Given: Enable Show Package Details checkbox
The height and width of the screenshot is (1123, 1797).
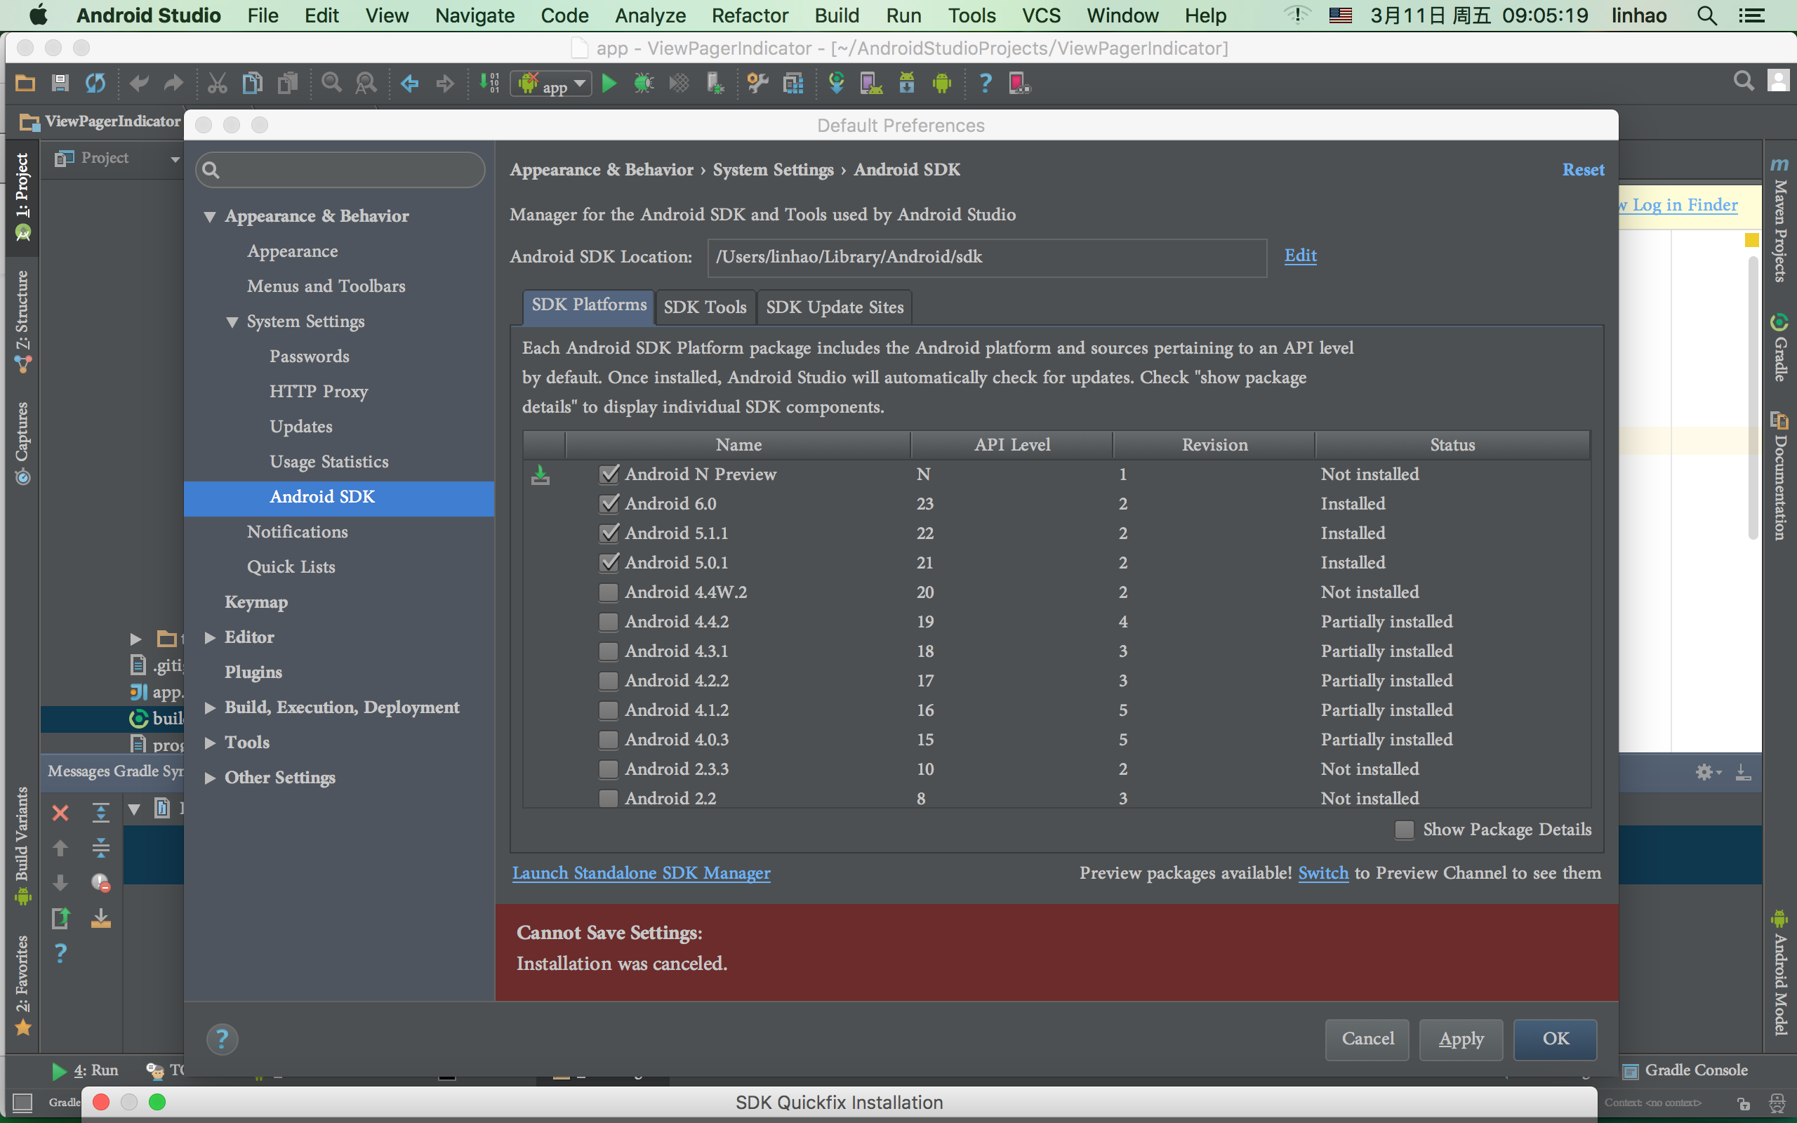Looking at the screenshot, I should coord(1404,830).
